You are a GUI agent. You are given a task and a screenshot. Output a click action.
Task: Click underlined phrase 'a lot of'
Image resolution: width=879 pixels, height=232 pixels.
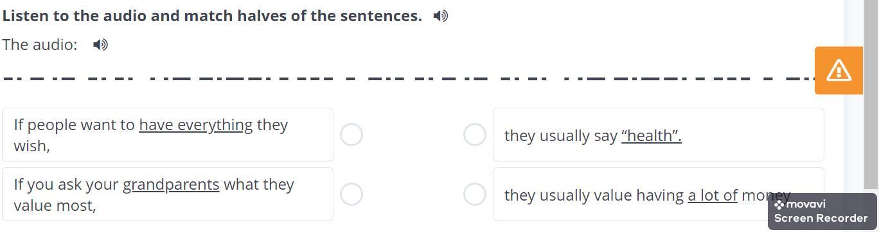pos(713,195)
